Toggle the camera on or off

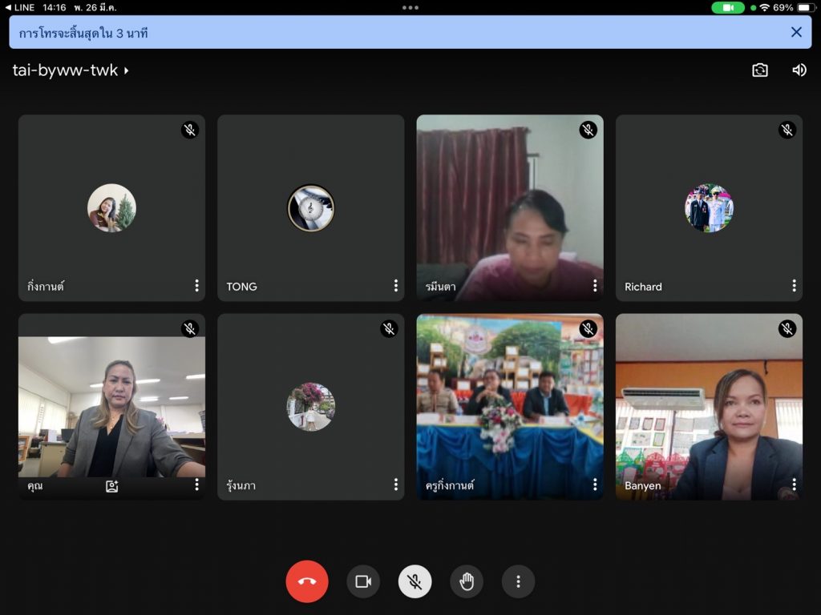(x=363, y=581)
